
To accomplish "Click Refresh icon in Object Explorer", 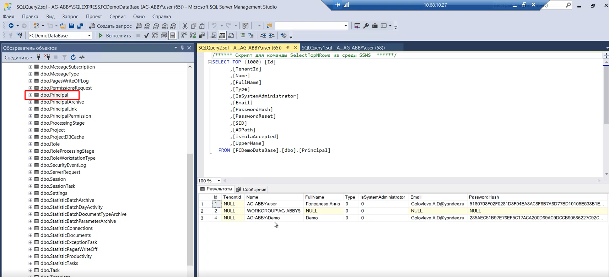I will [x=73, y=57].
